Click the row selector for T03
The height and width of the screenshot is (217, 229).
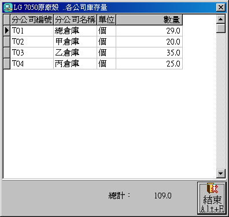tap(7, 53)
